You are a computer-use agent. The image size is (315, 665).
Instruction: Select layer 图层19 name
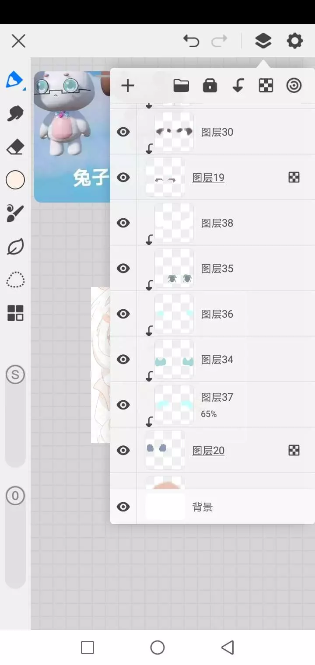(208, 178)
